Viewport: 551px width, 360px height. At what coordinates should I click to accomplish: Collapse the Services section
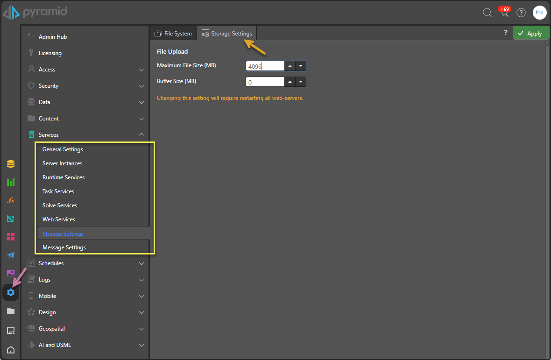click(x=141, y=135)
